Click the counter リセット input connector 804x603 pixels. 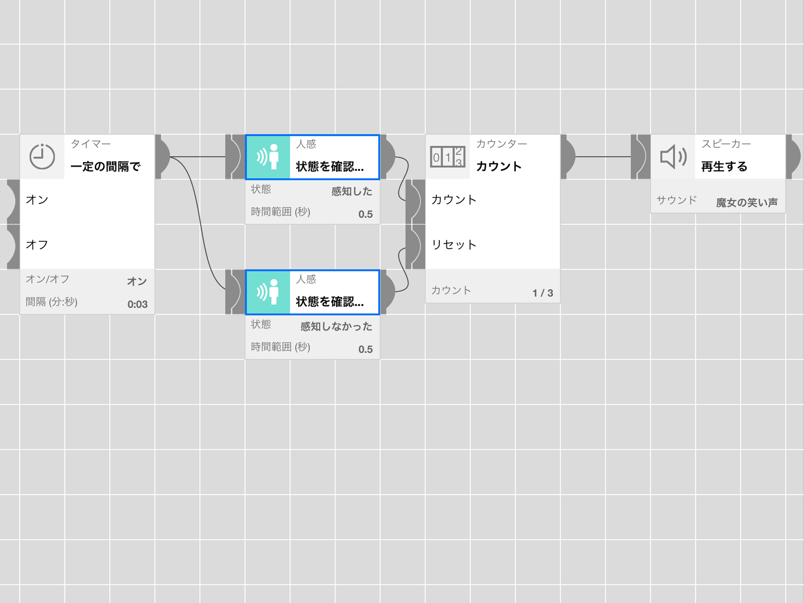click(x=416, y=247)
